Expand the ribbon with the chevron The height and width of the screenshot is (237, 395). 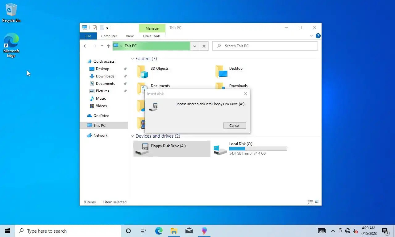pos(311,36)
